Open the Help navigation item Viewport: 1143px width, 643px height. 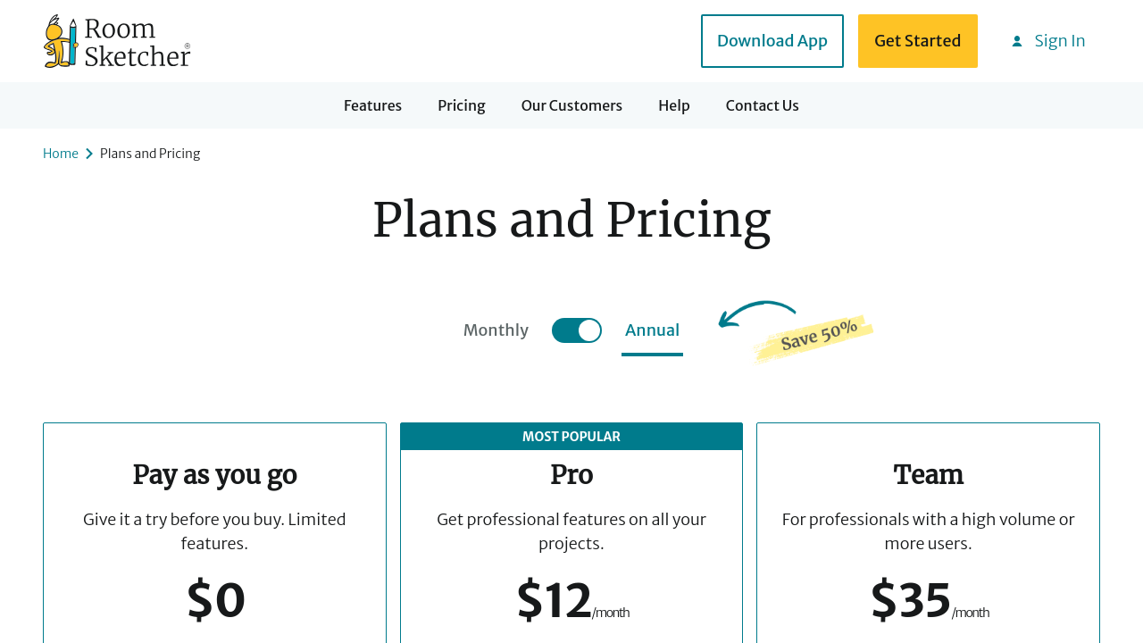click(674, 105)
